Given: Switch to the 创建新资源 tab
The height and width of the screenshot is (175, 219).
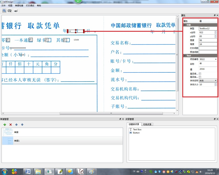Looking at the screenshot, I should [134, 124].
